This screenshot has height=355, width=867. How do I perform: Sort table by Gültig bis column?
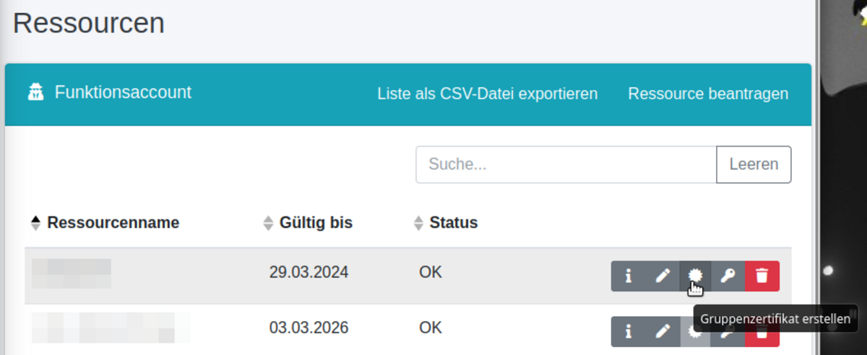(316, 223)
